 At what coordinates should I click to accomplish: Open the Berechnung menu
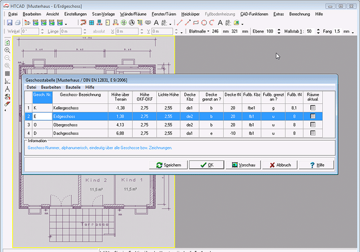coord(300,14)
